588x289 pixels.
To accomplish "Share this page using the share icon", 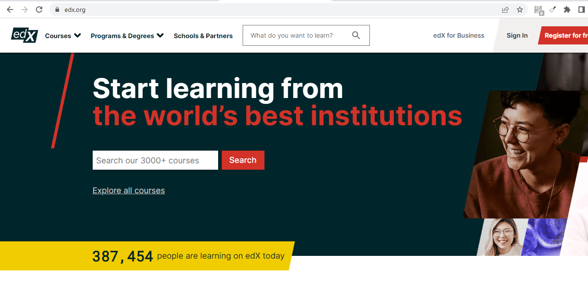I will 505,10.
